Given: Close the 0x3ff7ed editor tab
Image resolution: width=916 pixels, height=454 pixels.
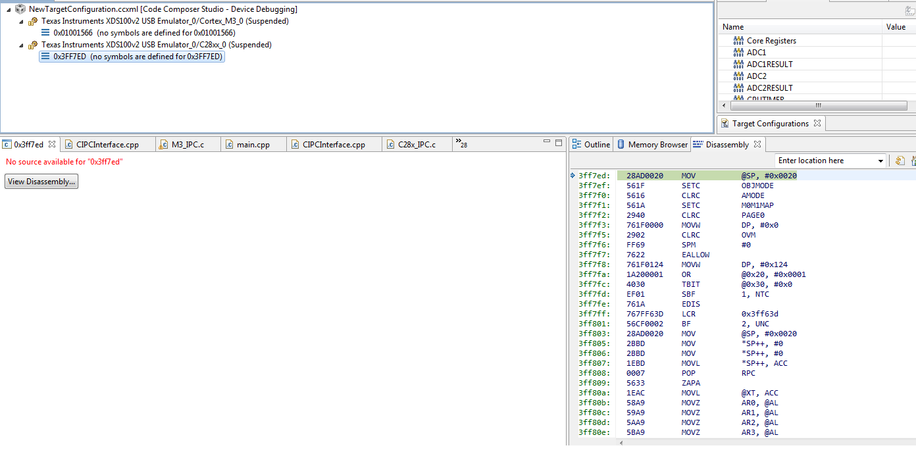Looking at the screenshot, I should [52, 144].
